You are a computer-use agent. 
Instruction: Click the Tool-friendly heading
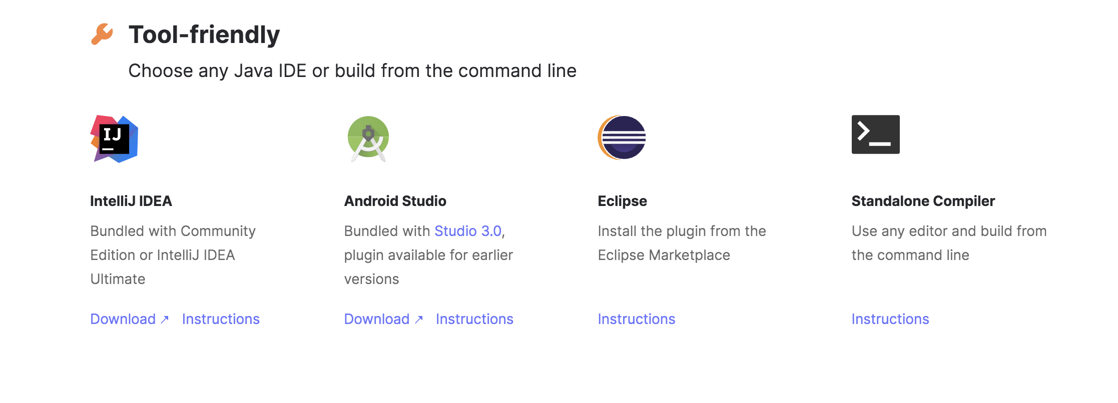click(x=204, y=34)
